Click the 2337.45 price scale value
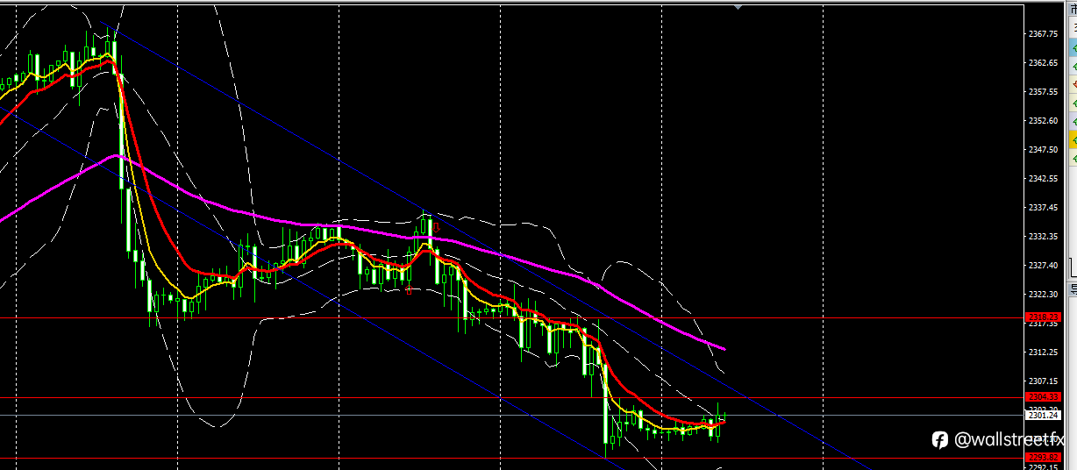Image resolution: width=1077 pixels, height=470 pixels. pos(1045,208)
